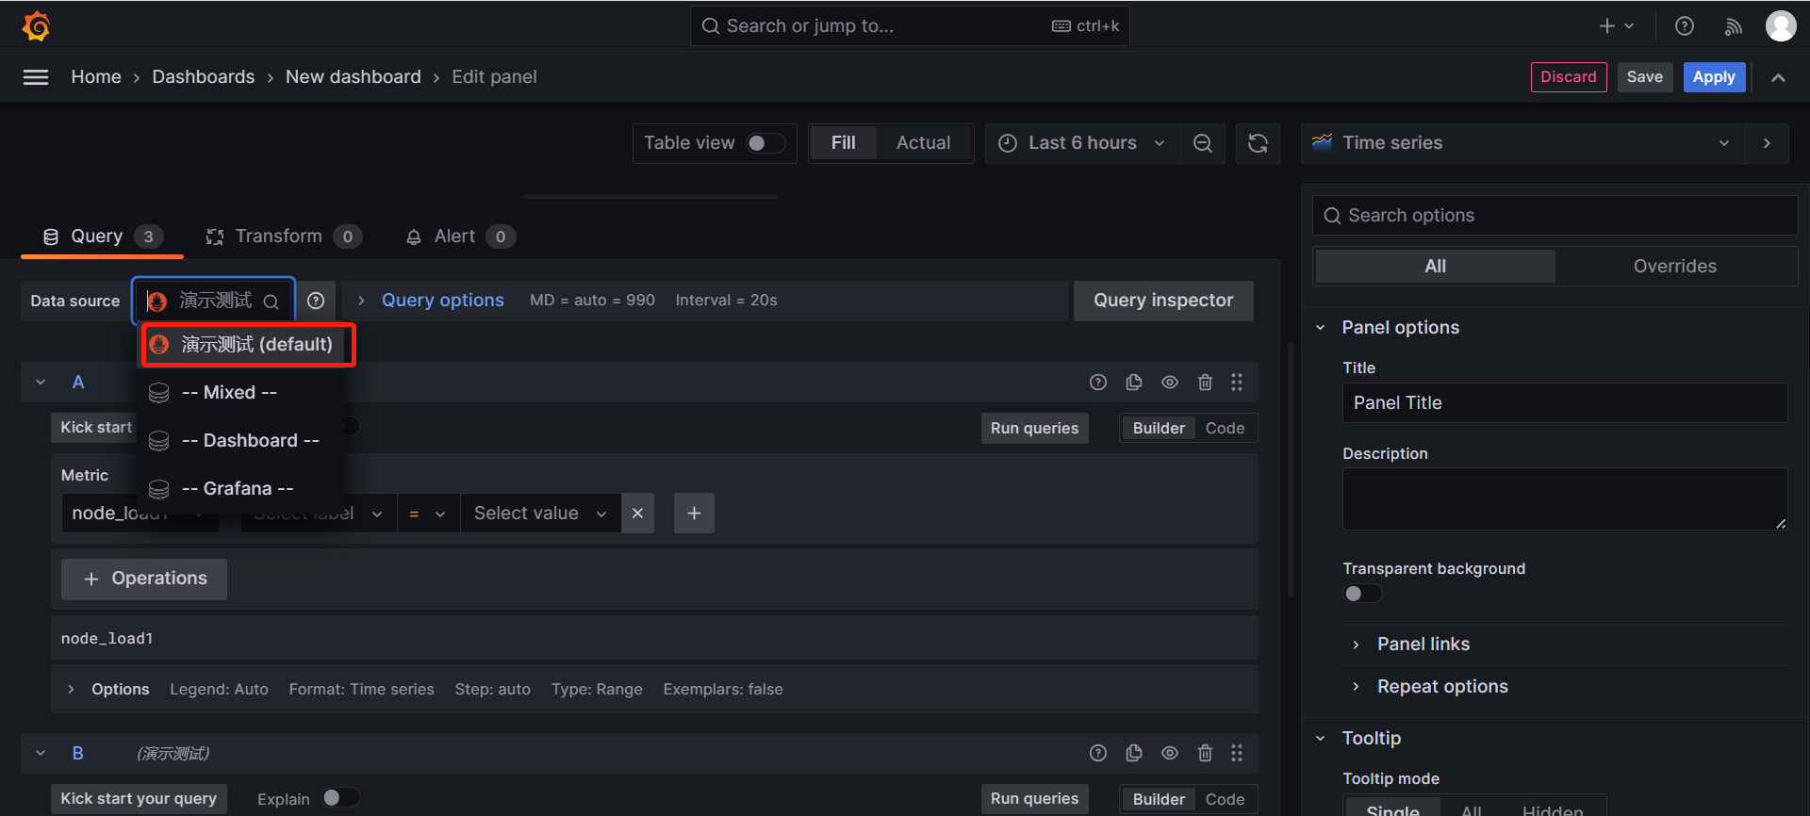This screenshot has height=816, width=1810.
Task: Duplicate query A with copy icon
Action: [x=1133, y=383]
